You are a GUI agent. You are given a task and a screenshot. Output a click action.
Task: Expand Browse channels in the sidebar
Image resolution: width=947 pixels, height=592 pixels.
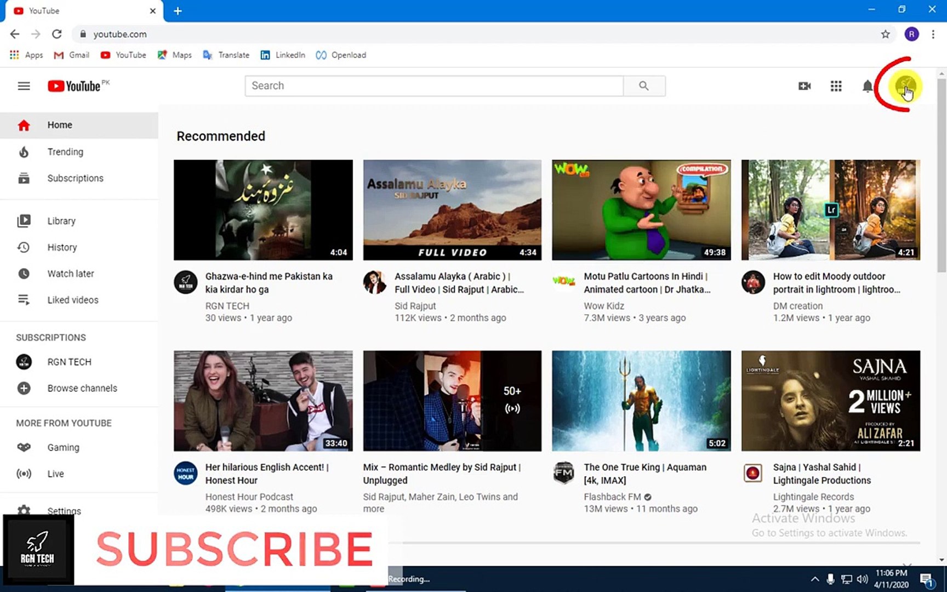coord(82,388)
